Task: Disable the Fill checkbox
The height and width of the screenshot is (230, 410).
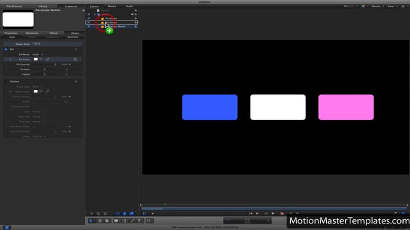Action: [x=6, y=49]
